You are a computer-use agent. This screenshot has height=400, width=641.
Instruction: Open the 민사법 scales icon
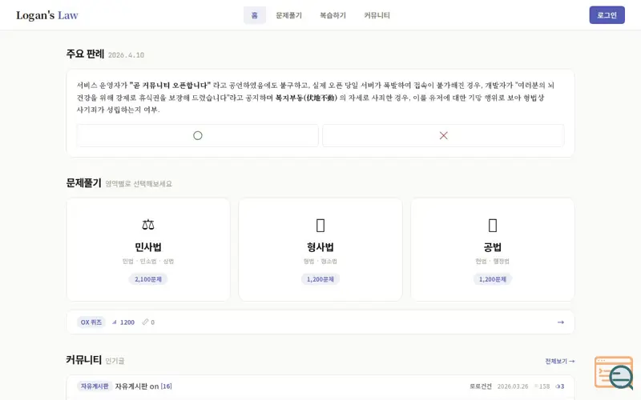[x=148, y=225]
